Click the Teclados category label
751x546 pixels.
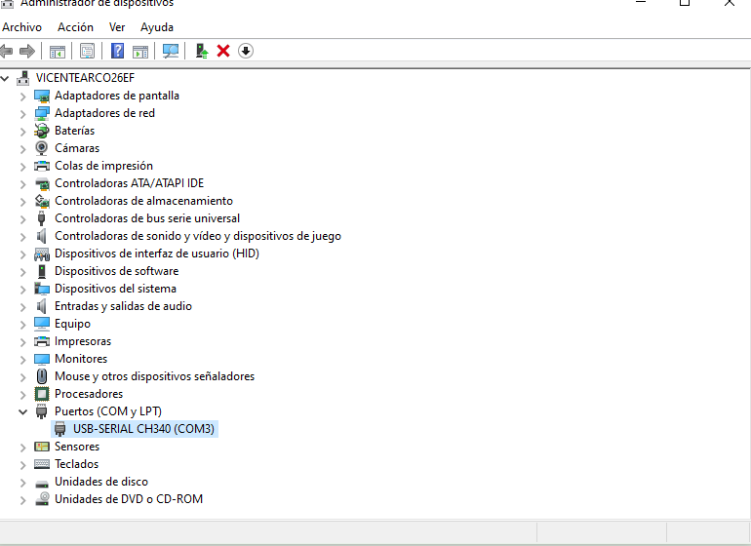pyautogui.click(x=76, y=464)
